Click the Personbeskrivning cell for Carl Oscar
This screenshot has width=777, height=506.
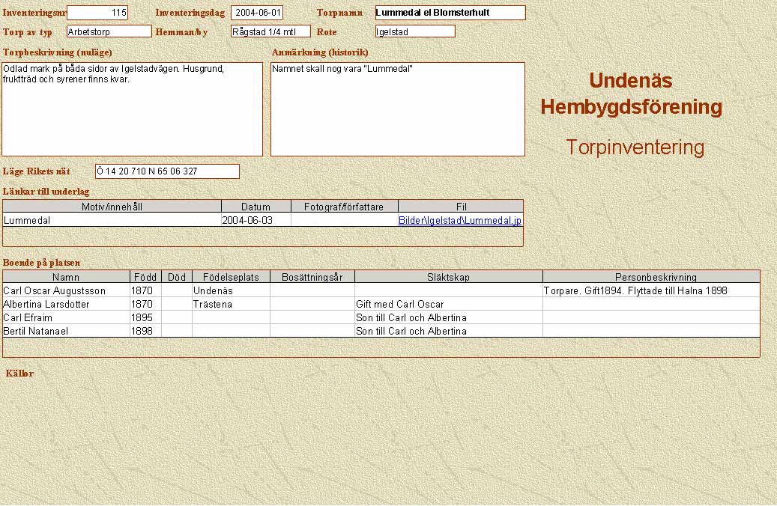pos(650,290)
